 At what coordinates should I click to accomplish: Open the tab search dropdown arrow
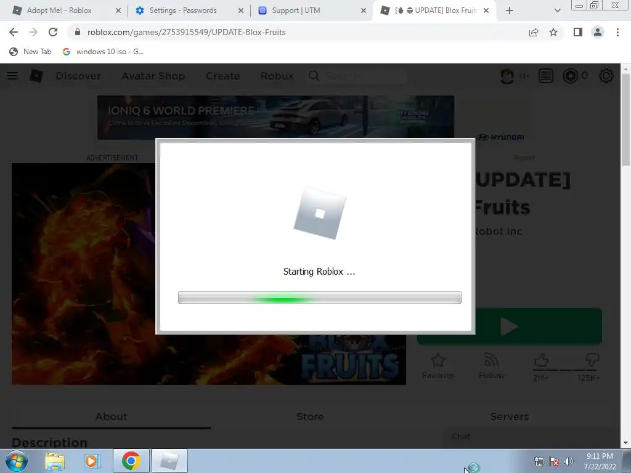coord(557,10)
